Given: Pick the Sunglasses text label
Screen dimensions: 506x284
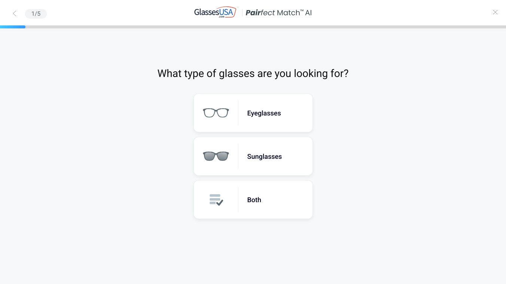Looking at the screenshot, I should click(x=264, y=157).
